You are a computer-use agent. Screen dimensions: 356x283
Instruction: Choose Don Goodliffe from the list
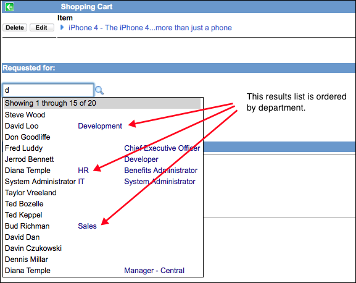(102, 137)
